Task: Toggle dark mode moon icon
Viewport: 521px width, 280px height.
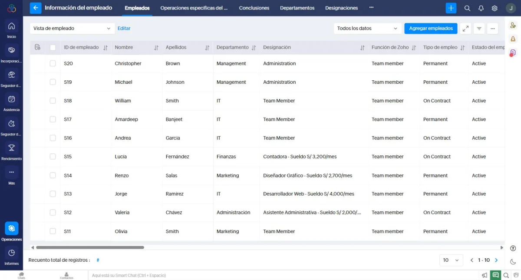Action: 513,262
